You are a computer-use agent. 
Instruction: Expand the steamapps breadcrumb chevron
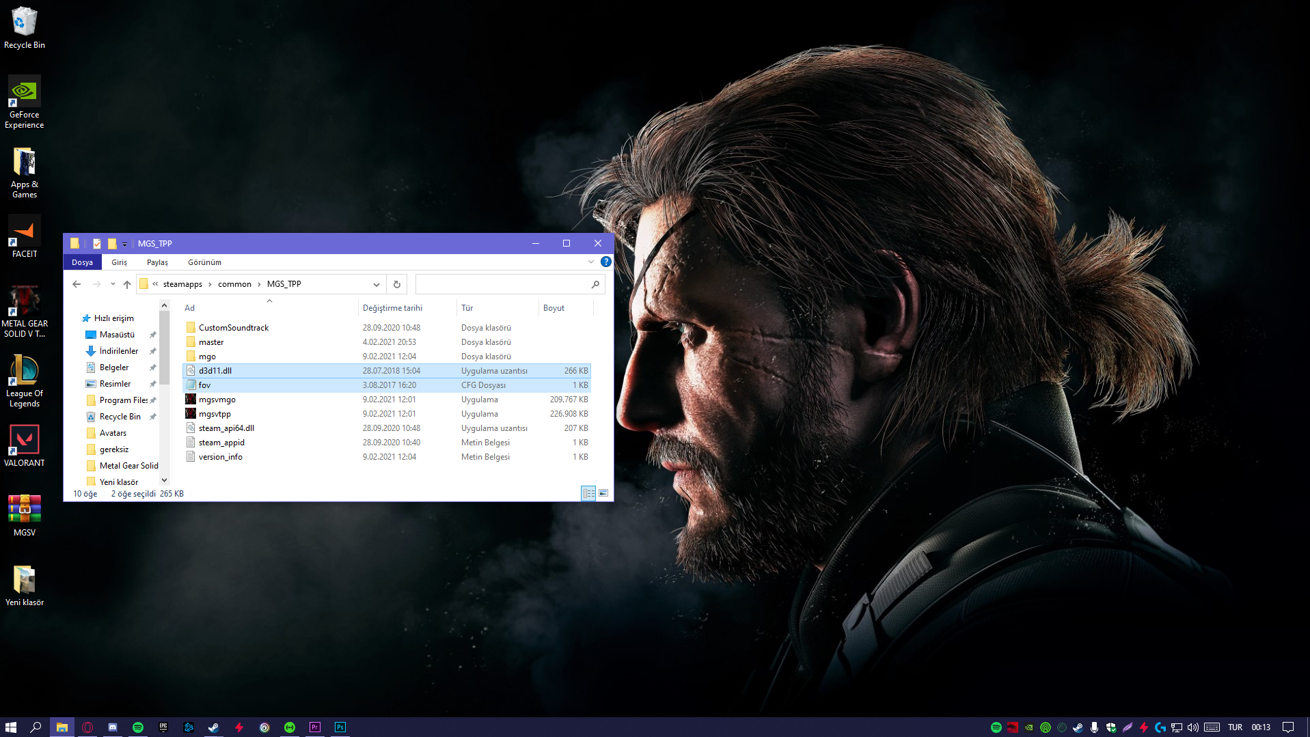pos(210,284)
